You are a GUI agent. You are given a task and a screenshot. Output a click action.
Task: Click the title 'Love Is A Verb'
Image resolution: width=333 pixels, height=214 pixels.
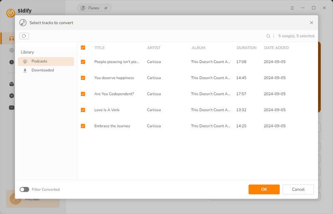point(107,110)
